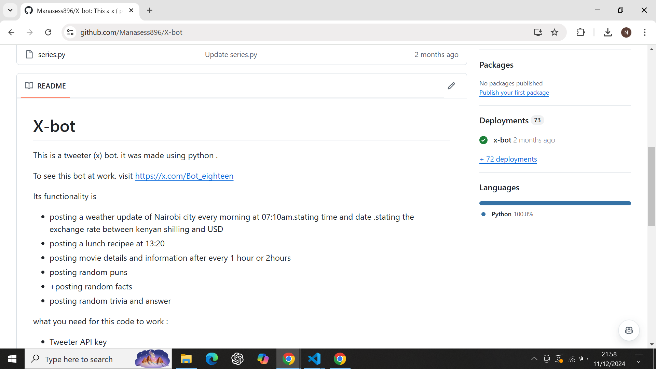
Task: Click the '2 months ago' timestamp for series.py
Action: (x=436, y=55)
